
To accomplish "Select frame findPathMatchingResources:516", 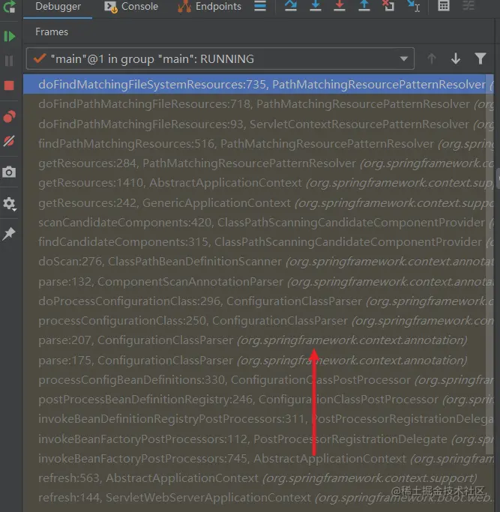I will pos(258,144).
